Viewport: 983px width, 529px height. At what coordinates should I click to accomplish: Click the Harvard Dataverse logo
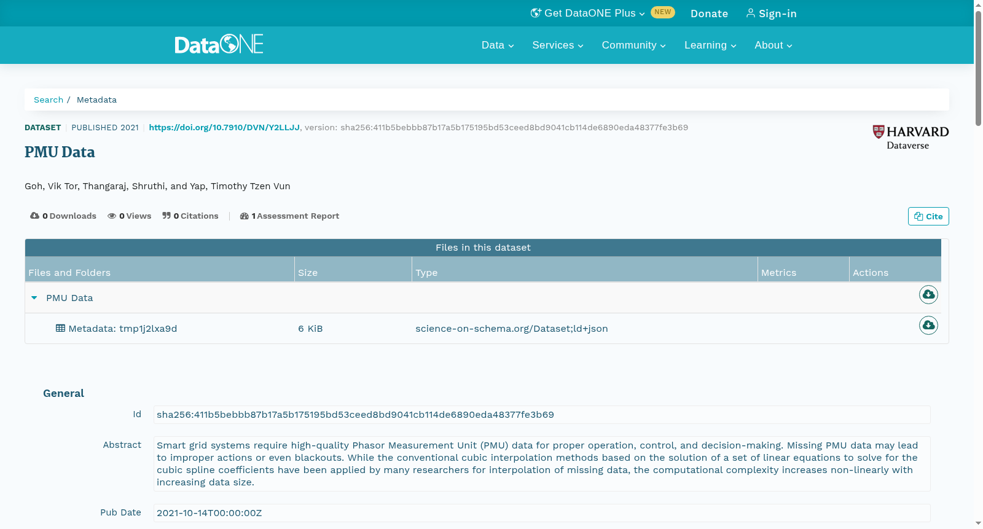tap(911, 137)
